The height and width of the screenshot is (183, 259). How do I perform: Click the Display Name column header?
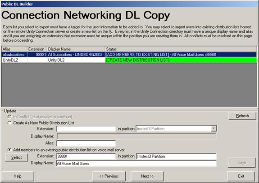[x=76, y=49]
